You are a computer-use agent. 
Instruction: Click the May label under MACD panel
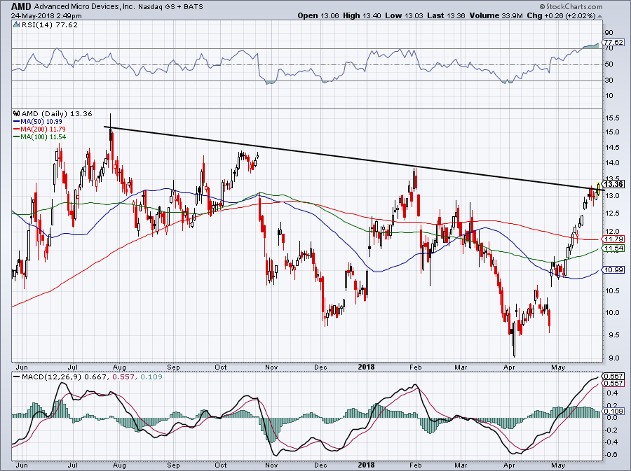[558, 465]
